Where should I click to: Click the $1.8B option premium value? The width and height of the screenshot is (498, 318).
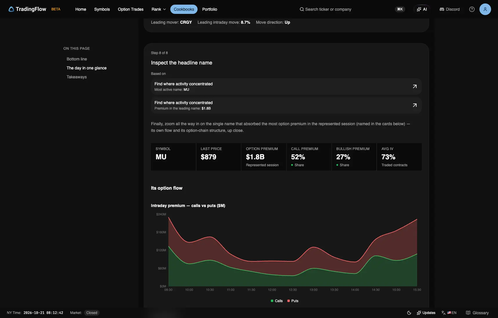point(255,157)
